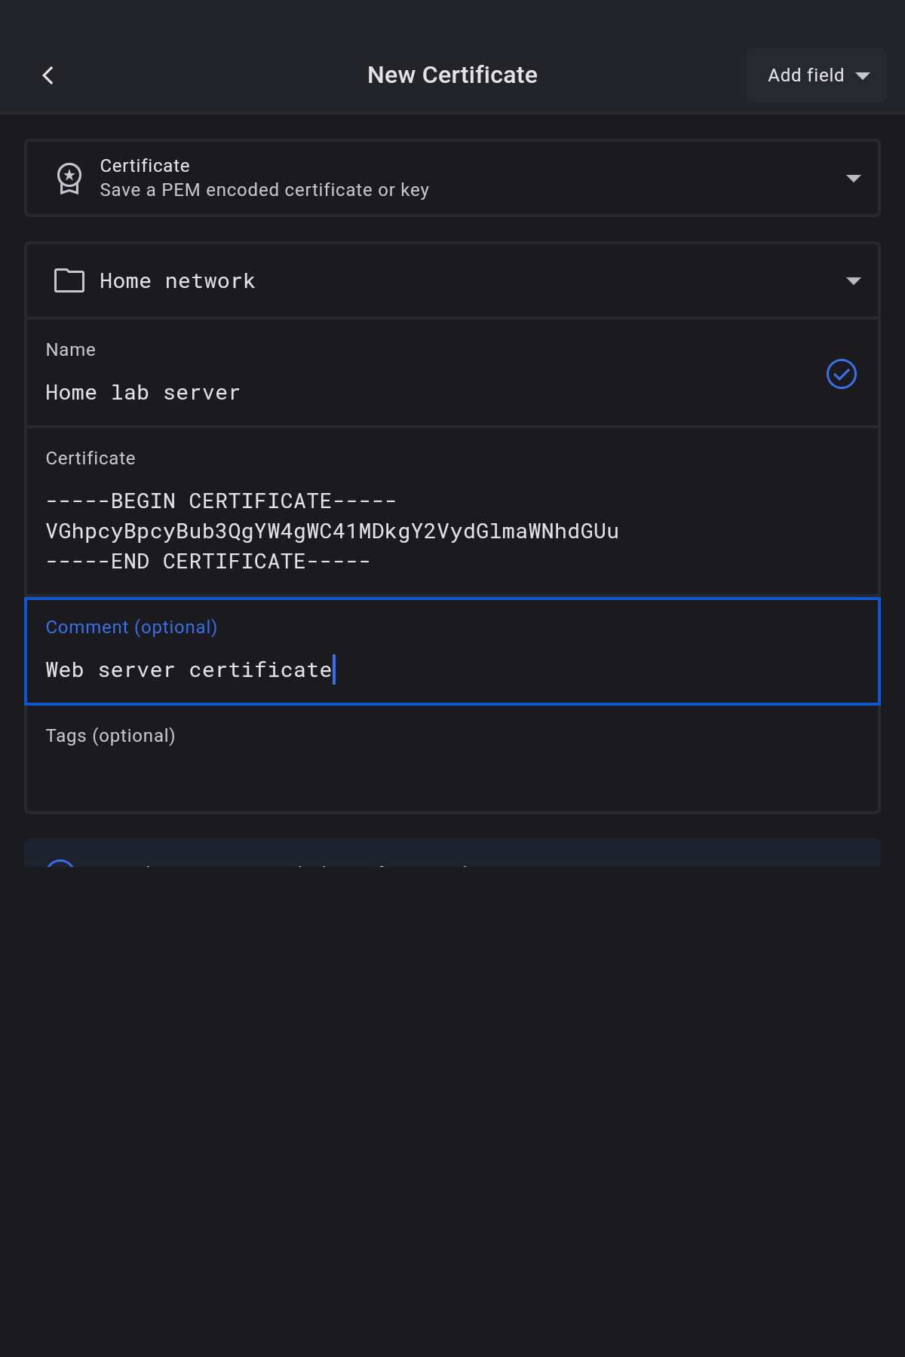
Task: Click the 'Comment (optional)' label
Action: click(131, 627)
